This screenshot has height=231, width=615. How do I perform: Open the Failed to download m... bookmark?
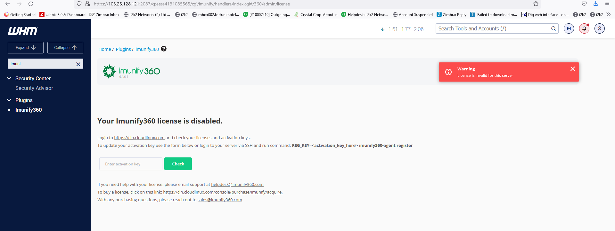[x=494, y=14]
